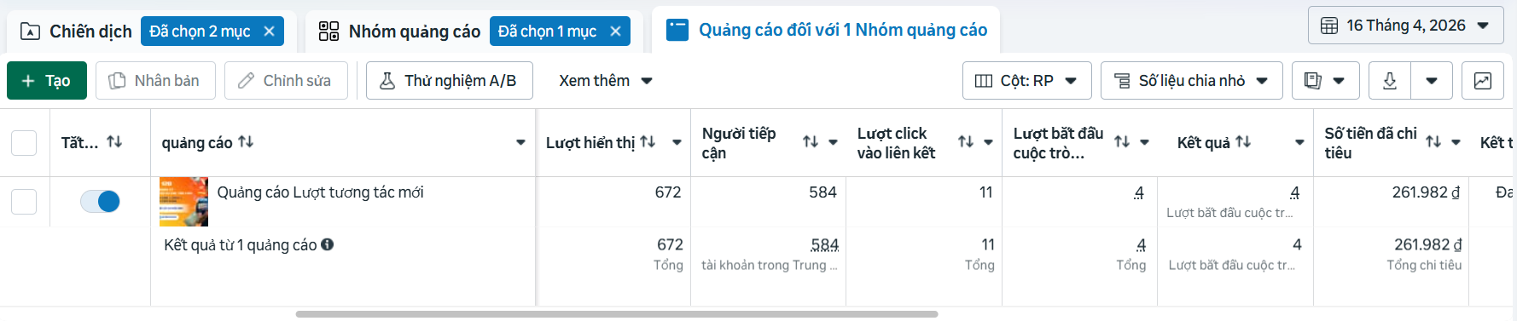The height and width of the screenshot is (321, 1517).
Task: Remove the selected ad group filter (Đã chọn 1 mục)
Action: click(615, 32)
